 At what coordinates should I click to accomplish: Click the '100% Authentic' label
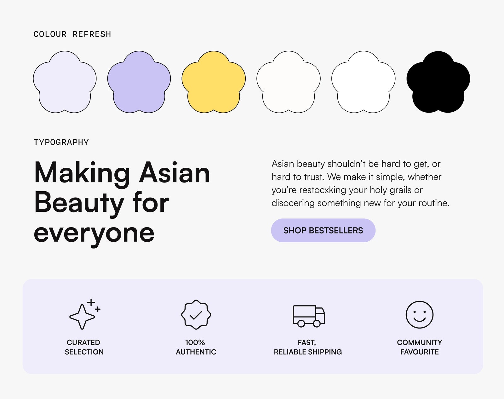click(196, 347)
